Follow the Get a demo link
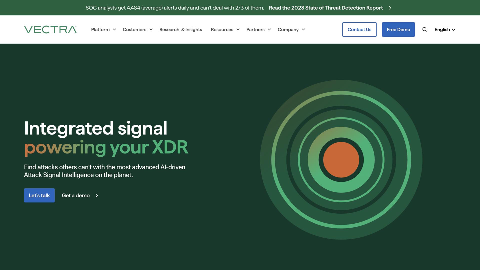480x270 pixels. [x=76, y=195]
